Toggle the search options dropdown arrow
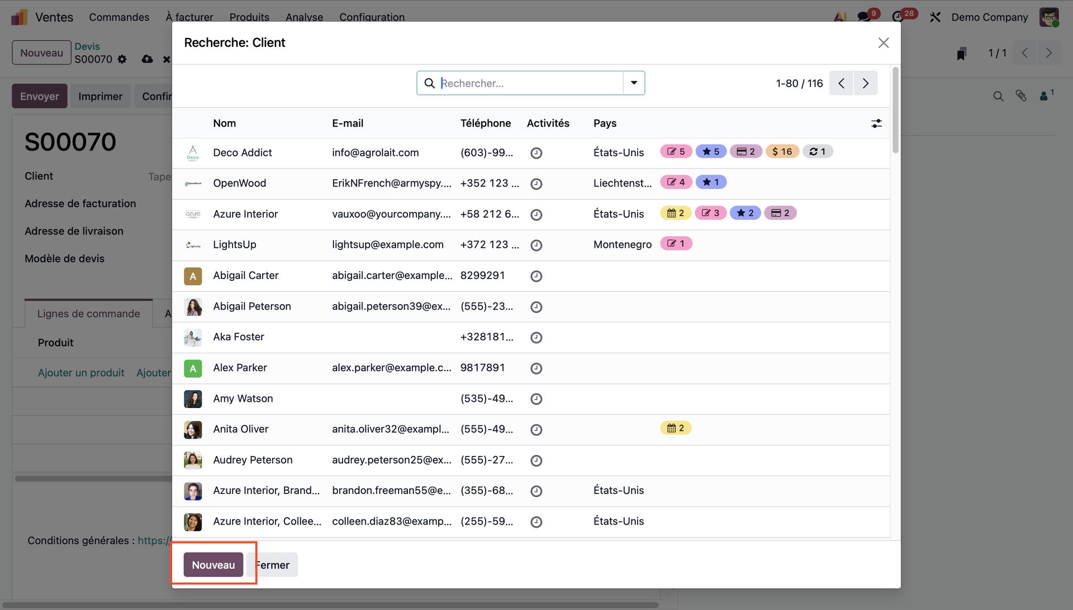The image size is (1073, 610). coord(634,83)
